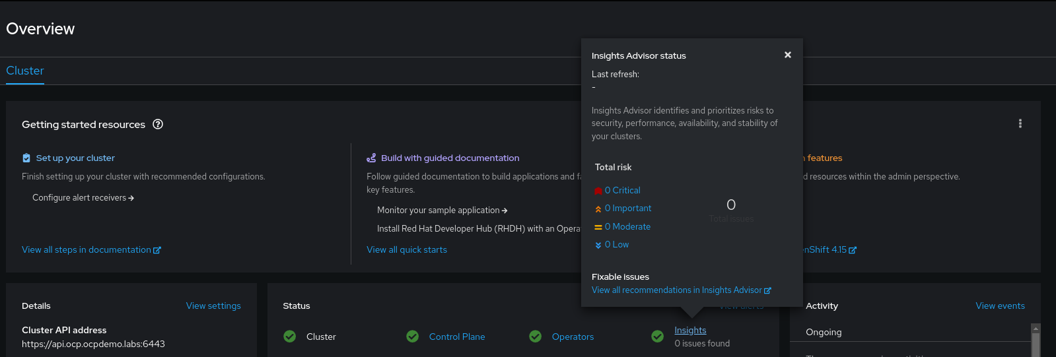The width and height of the screenshot is (1056, 357).
Task: Click the Control Plane status link
Action: pyautogui.click(x=456, y=337)
